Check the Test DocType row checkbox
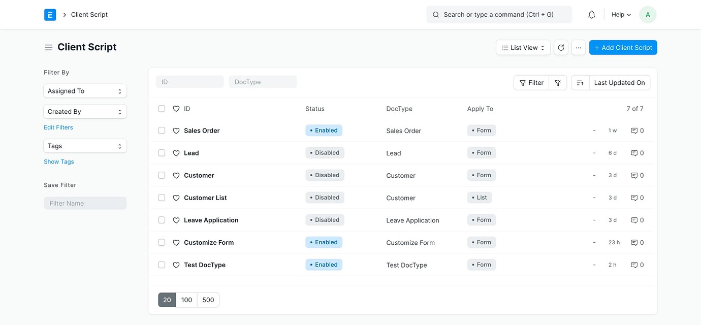701x325 pixels. pyautogui.click(x=162, y=265)
